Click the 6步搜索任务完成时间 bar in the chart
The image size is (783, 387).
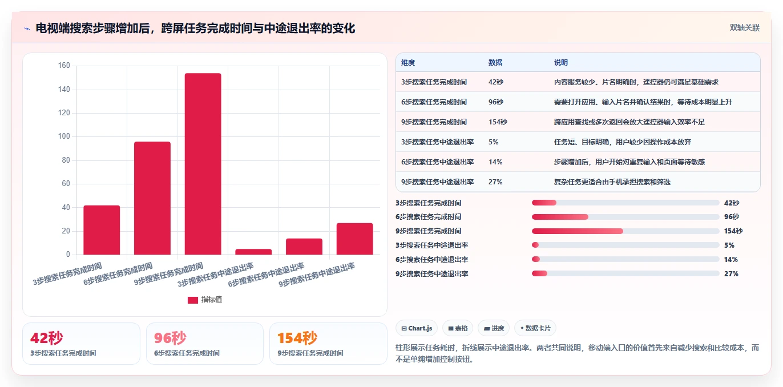tap(152, 198)
